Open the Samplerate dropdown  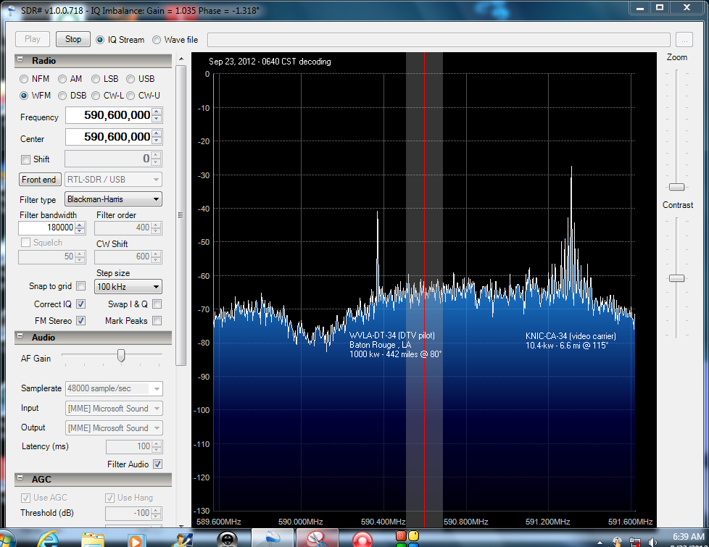[x=114, y=388]
